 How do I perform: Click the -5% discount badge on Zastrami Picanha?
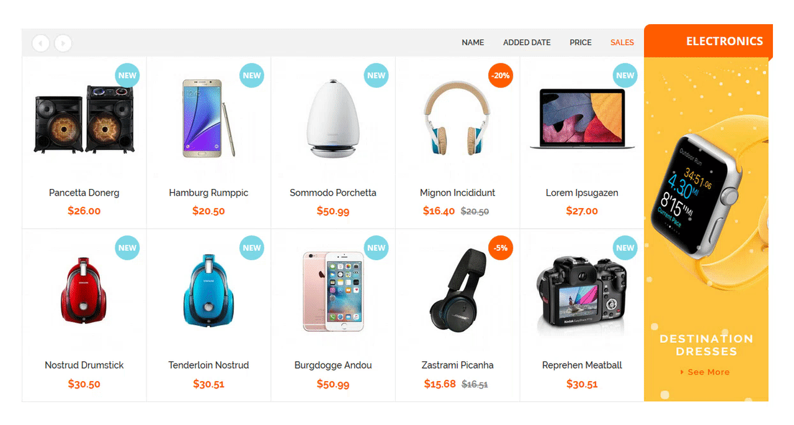tap(501, 248)
